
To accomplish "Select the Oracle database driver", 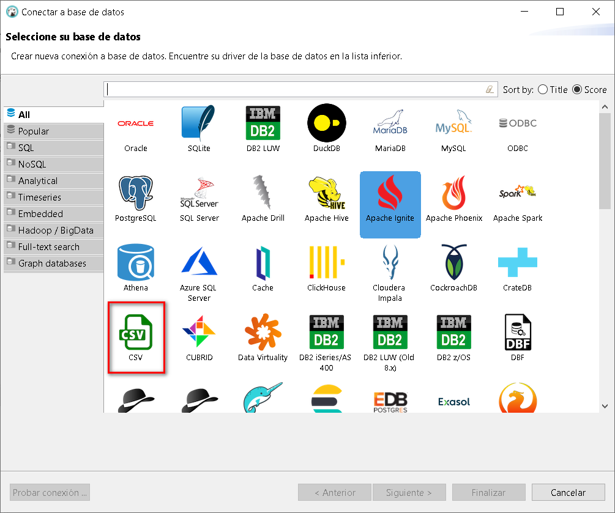I will click(x=136, y=128).
